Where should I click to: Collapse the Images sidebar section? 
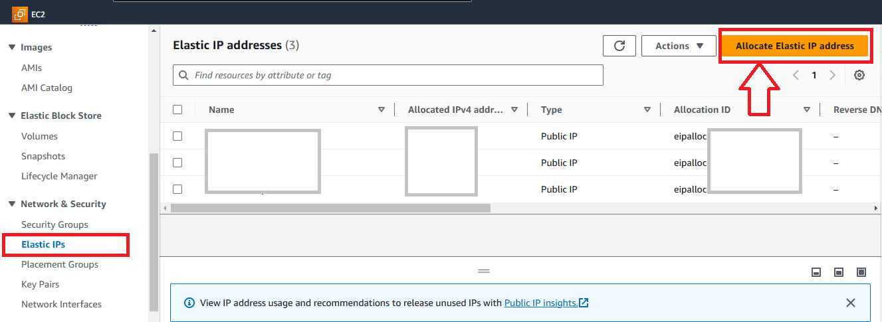click(x=11, y=47)
